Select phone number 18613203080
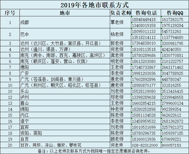The width and height of the screenshot is (189, 154). [144, 61]
